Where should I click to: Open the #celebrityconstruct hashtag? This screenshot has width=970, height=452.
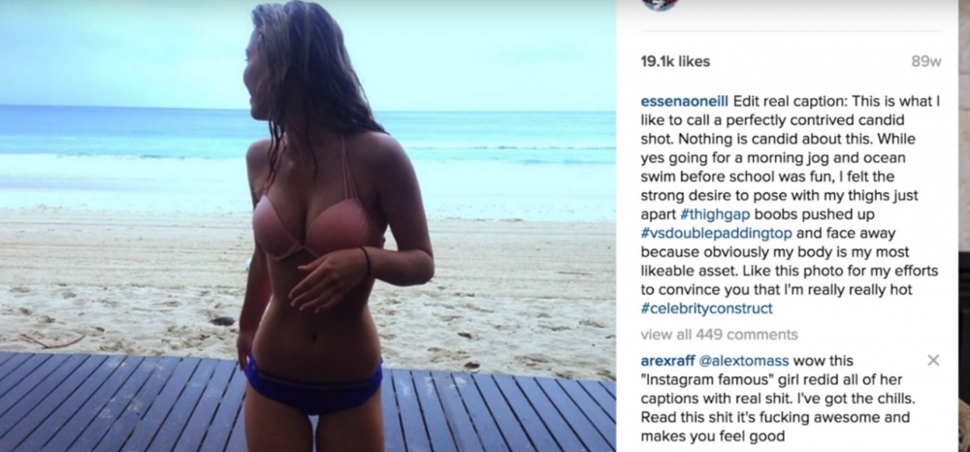(707, 307)
